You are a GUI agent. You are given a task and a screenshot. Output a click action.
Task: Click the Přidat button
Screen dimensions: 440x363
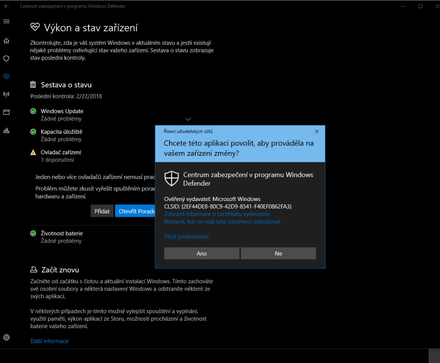point(102,211)
